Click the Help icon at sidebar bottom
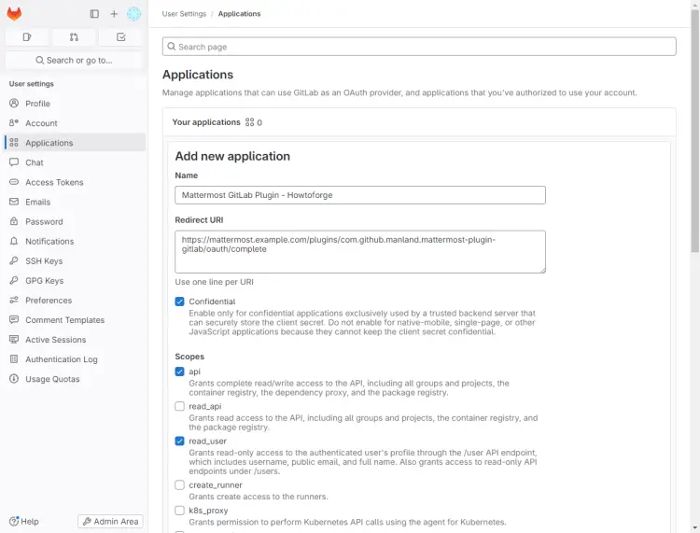 point(24,522)
